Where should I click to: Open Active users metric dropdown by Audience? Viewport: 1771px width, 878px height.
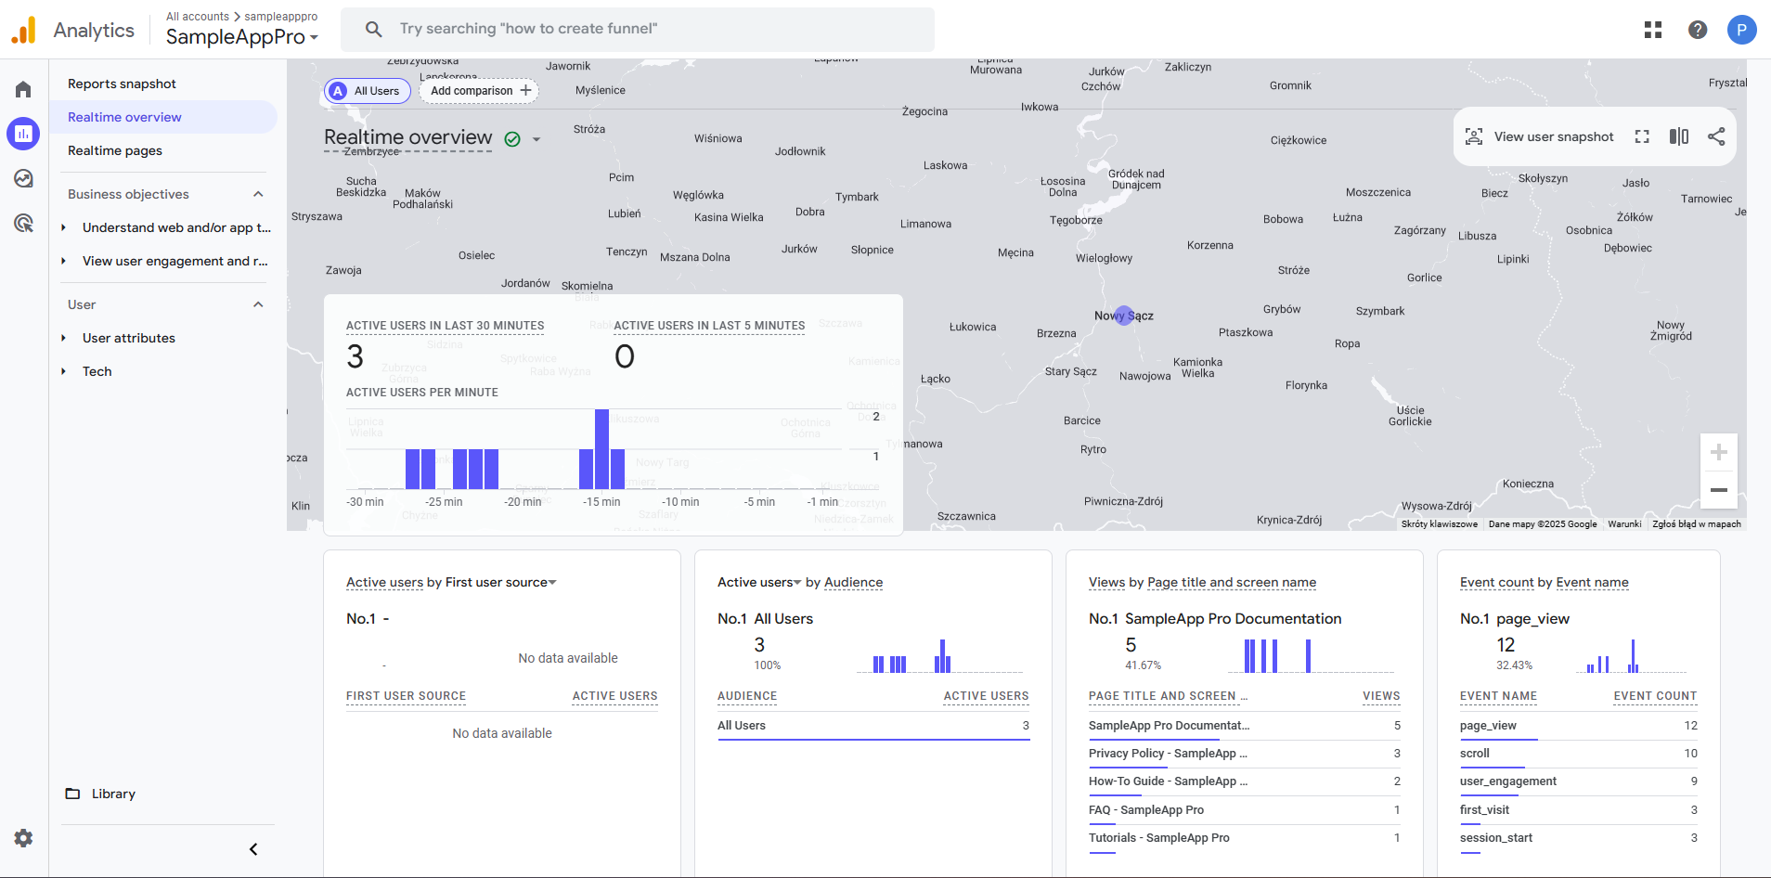[759, 582]
